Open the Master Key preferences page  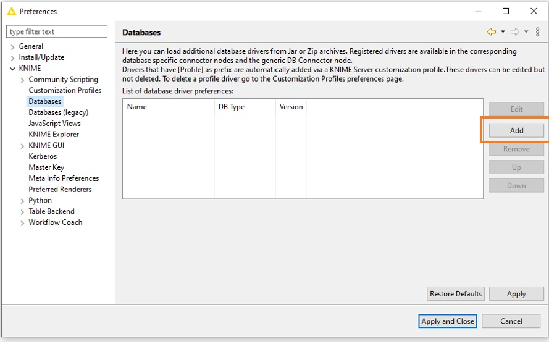pos(46,167)
